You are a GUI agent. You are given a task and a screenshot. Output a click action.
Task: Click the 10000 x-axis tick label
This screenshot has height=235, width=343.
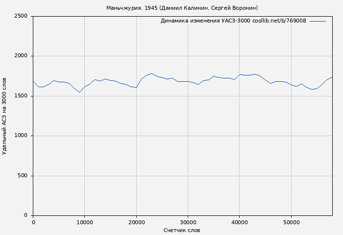84,222
